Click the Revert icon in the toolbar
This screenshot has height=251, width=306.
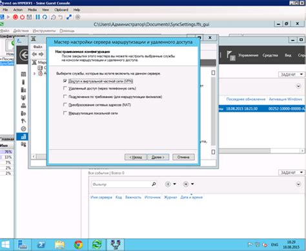[x=61, y=17]
